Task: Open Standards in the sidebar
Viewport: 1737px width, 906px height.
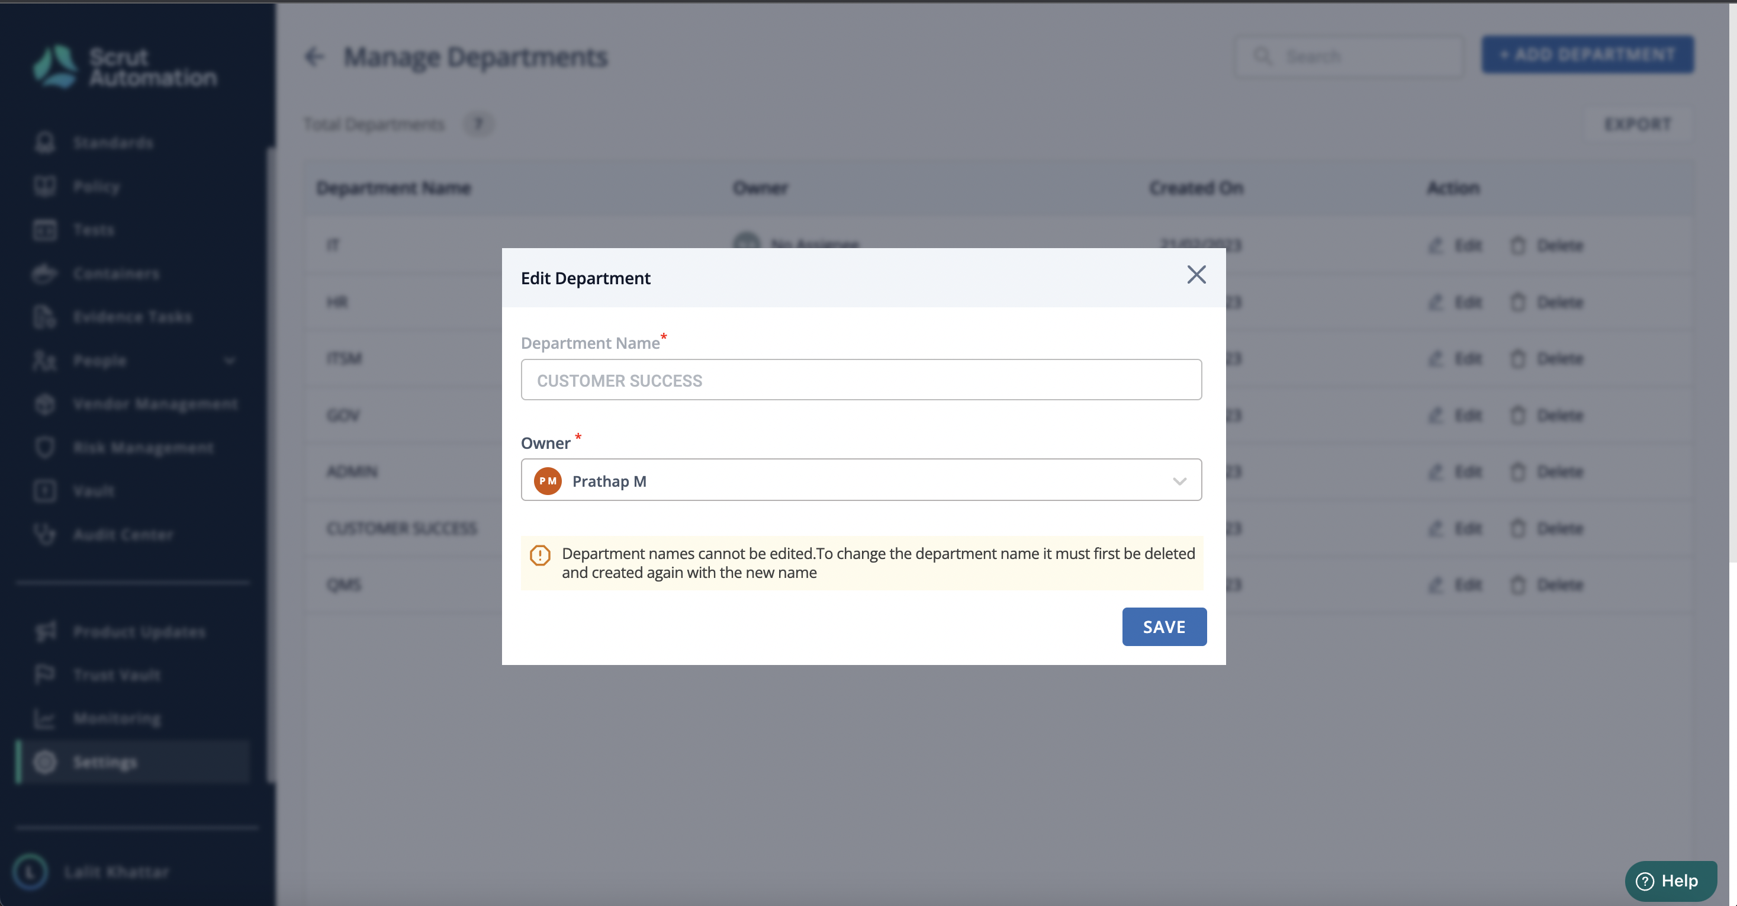Action: click(x=113, y=143)
